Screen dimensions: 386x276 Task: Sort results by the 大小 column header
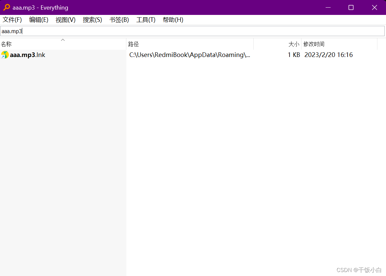(x=278, y=44)
